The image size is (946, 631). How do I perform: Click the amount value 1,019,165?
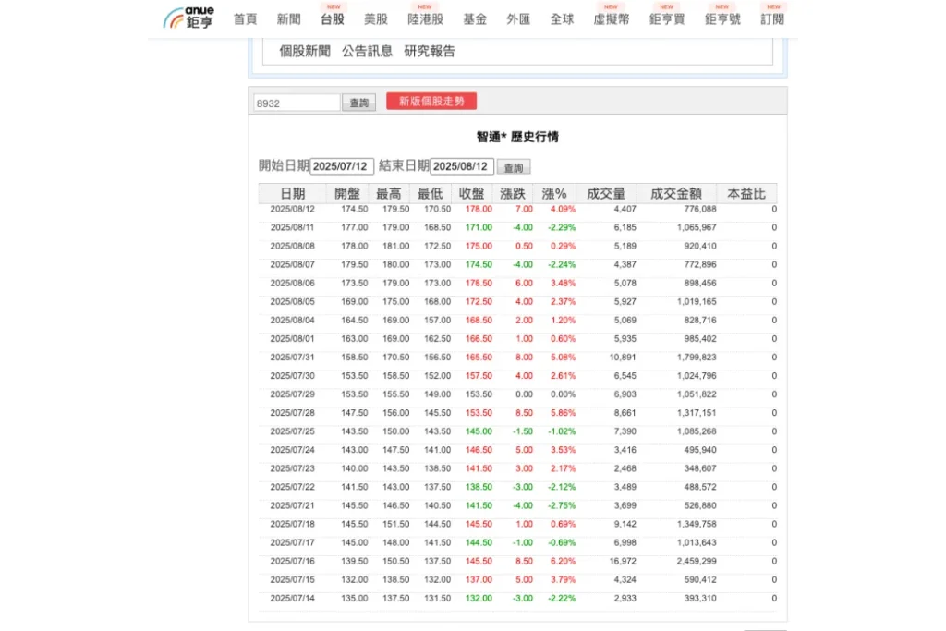point(697,301)
